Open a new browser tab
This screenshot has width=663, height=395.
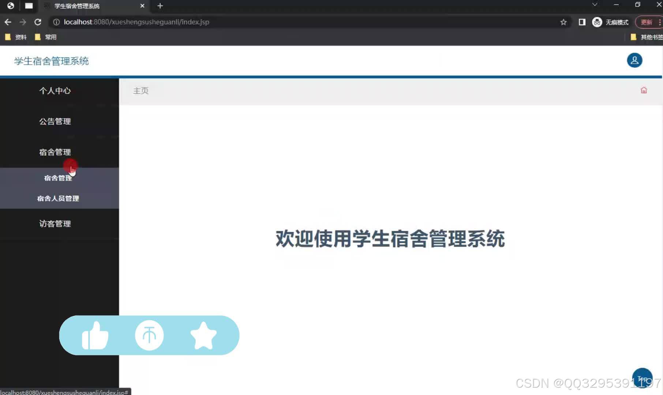[x=160, y=6]
